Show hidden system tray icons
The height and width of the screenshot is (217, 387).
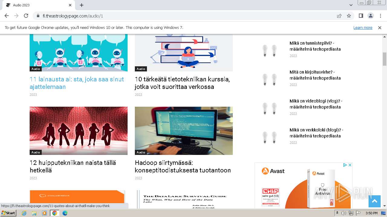click(337, 213)
